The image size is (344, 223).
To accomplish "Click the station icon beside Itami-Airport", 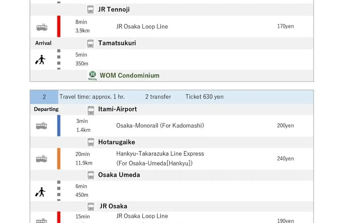I will 90,110.
